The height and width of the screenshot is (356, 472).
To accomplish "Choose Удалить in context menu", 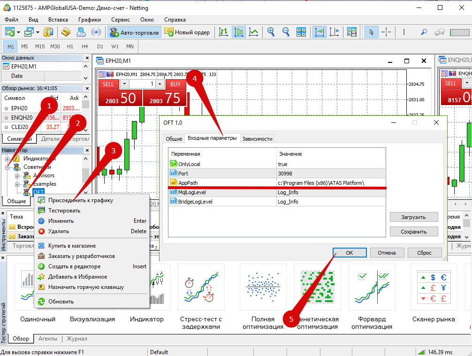I will (x=92, y=231).
